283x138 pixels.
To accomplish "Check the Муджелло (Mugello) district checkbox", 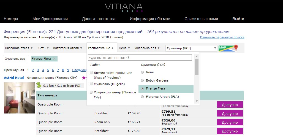I will click(x=91, y=84).
